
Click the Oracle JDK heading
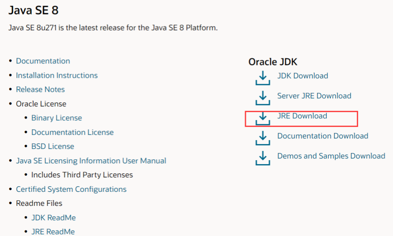point(273,62)
